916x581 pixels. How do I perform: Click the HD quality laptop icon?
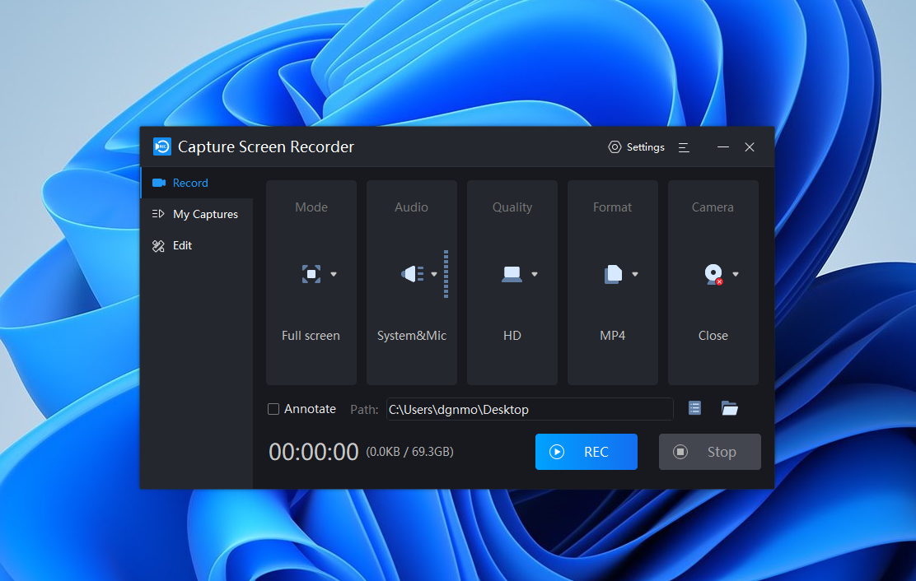(512, 274)
